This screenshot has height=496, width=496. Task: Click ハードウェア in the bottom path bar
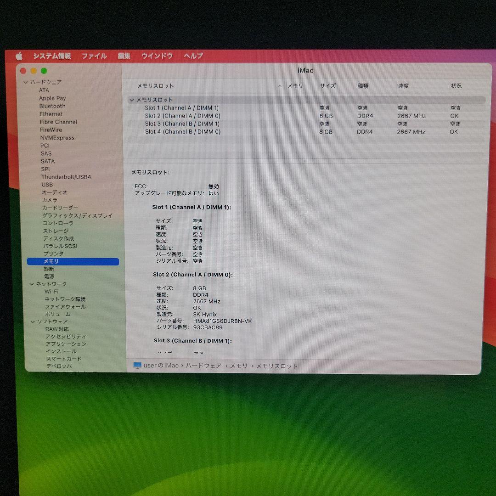[x=203, y=366]
